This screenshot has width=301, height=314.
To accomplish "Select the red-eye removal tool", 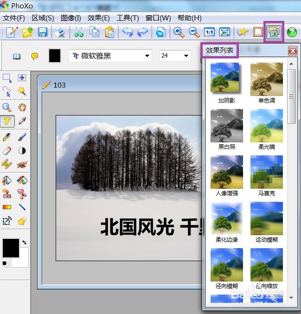I will 22,165.
